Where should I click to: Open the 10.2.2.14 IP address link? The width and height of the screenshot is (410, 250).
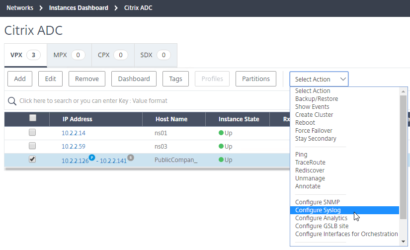(74, 133)
